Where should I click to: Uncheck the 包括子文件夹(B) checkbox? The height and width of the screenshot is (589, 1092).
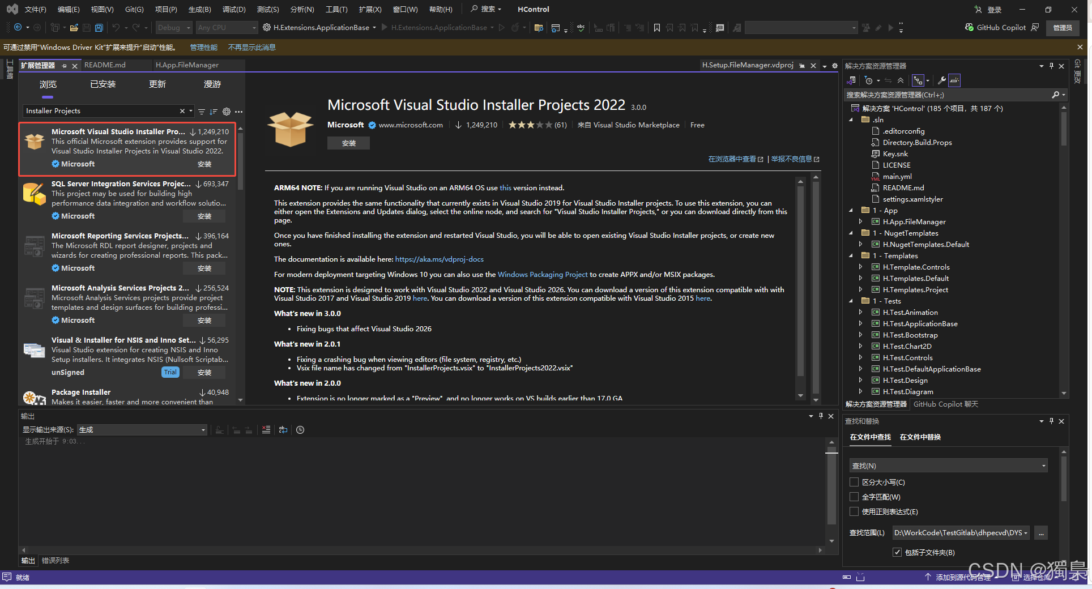click(897, 552)
